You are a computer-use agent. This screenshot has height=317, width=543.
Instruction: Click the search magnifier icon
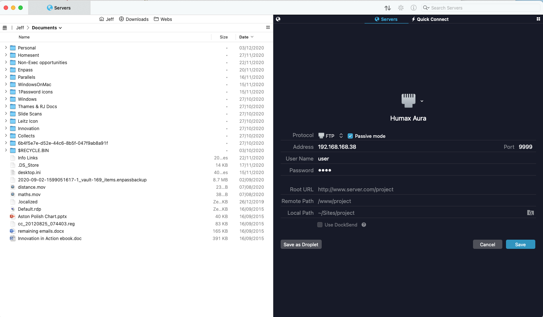point(426,8)
